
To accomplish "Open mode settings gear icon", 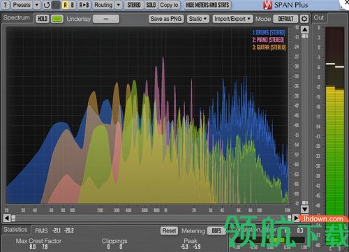I will click(x=304, y=19).
